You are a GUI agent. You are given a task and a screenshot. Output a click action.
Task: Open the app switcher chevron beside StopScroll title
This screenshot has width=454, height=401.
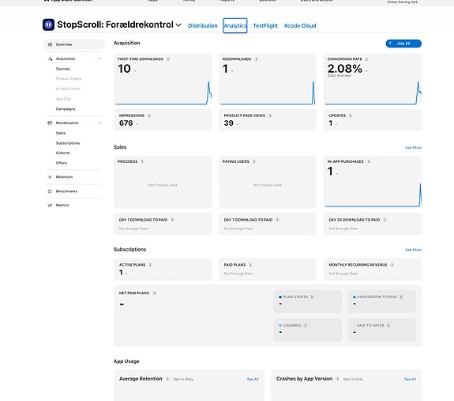click(x=178, y=25)
